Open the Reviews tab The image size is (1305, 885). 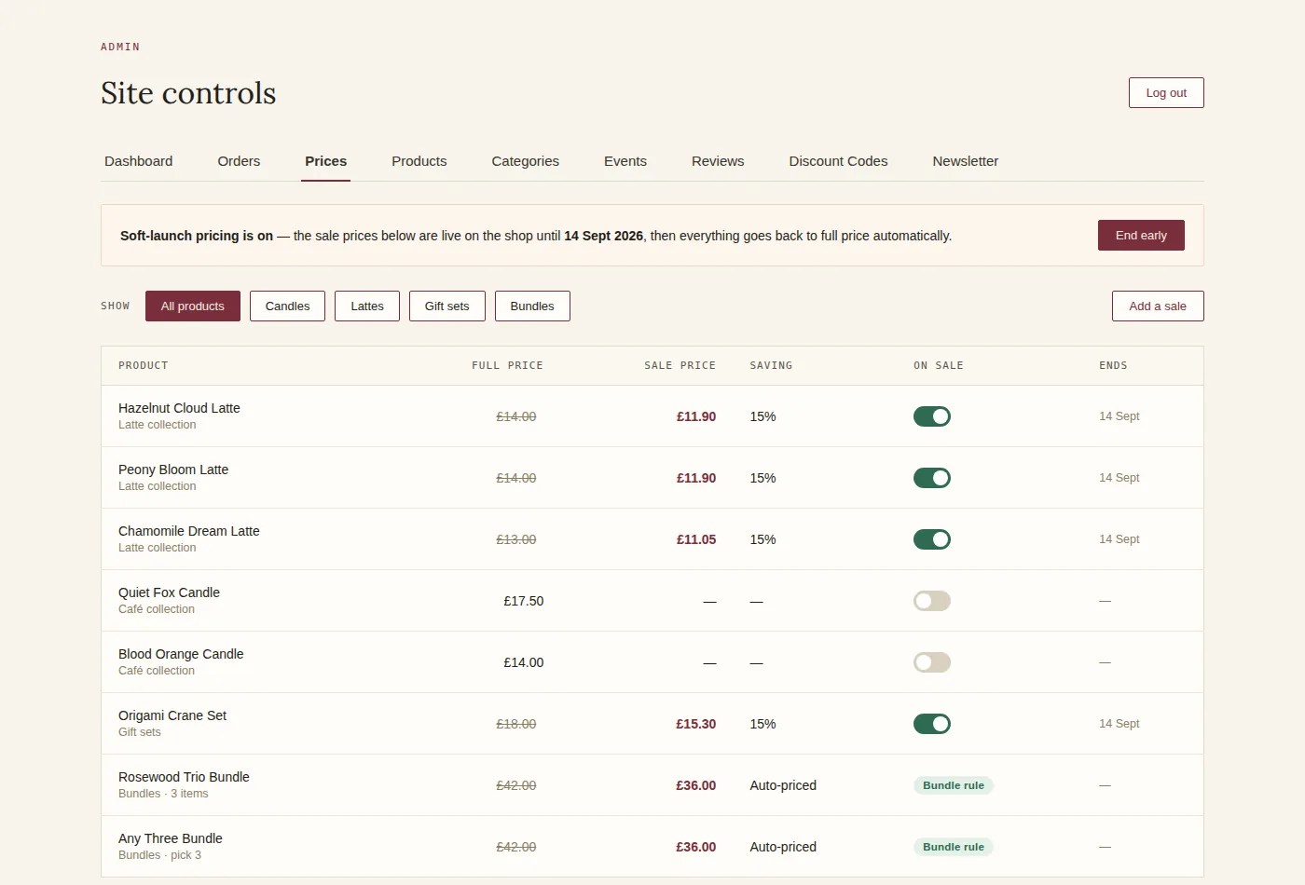pyautogui.click(x=718, y=161)
